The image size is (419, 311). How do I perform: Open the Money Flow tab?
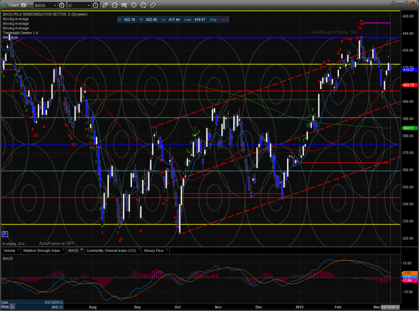(154, 251)
